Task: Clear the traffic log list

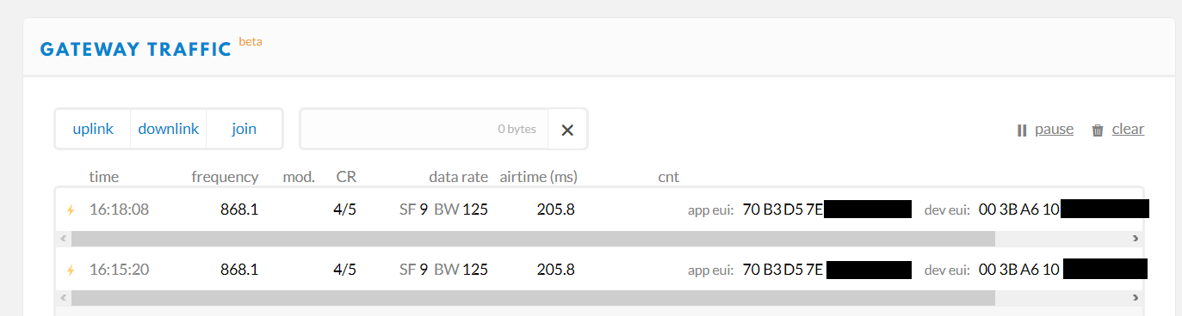Action: coord(1117,130)
